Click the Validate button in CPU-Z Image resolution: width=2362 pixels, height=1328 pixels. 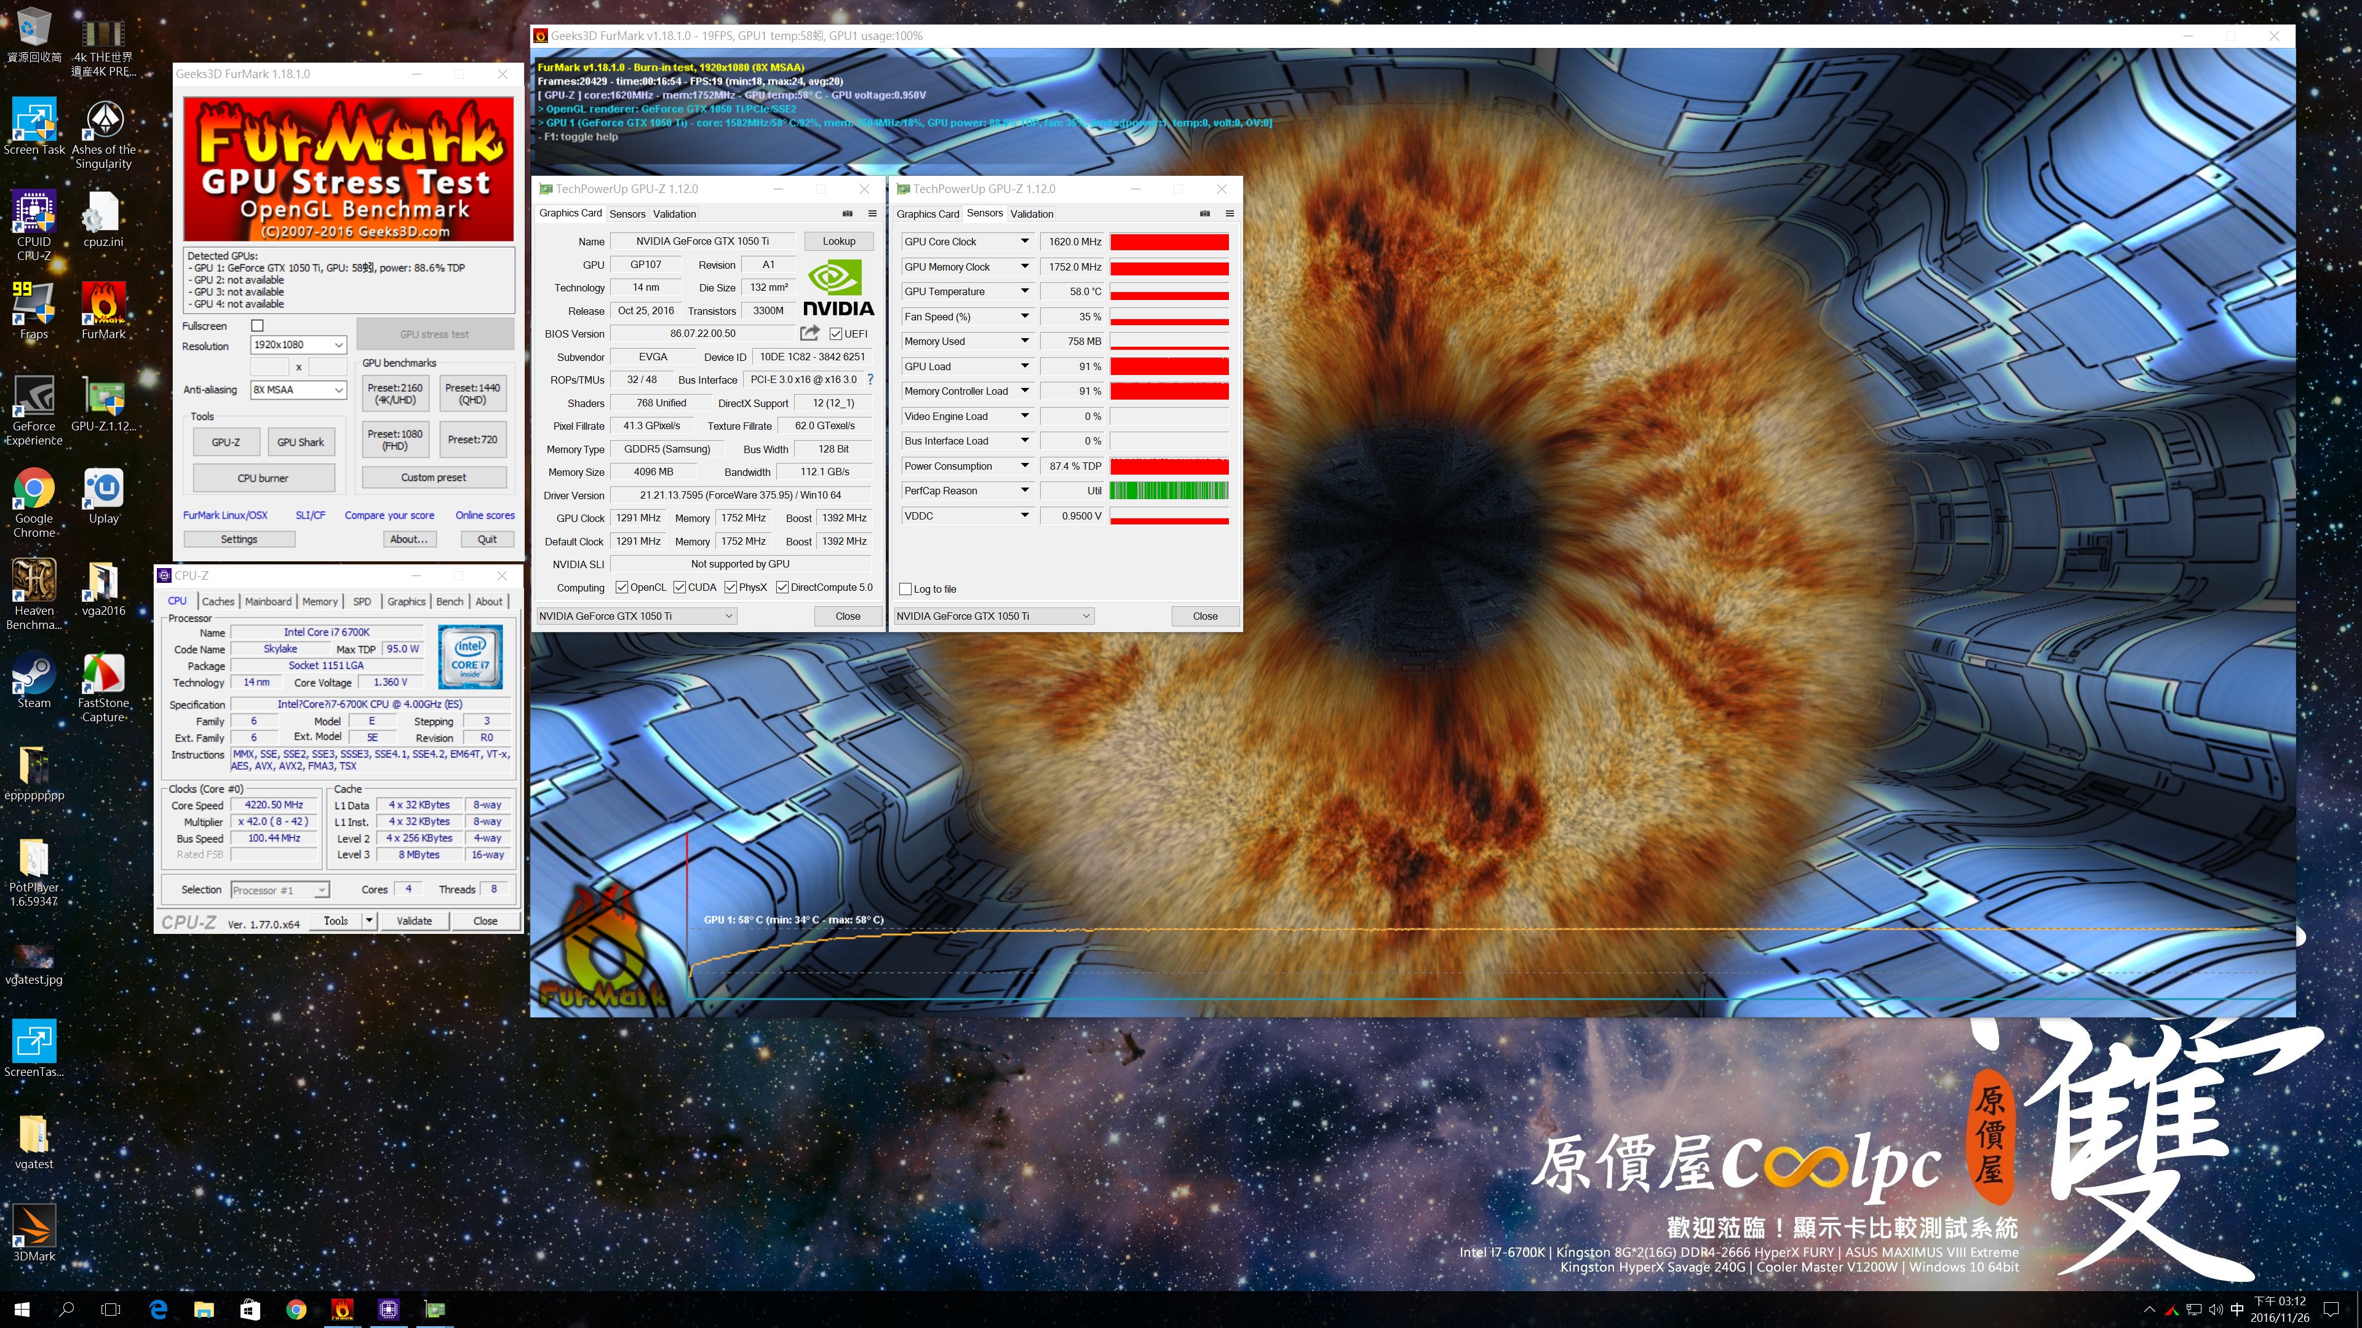(415, 921)
